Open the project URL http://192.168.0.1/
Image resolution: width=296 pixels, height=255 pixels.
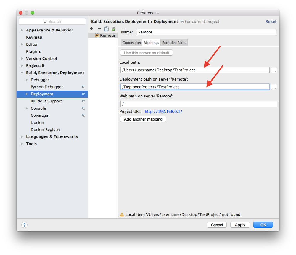[163, 111]
